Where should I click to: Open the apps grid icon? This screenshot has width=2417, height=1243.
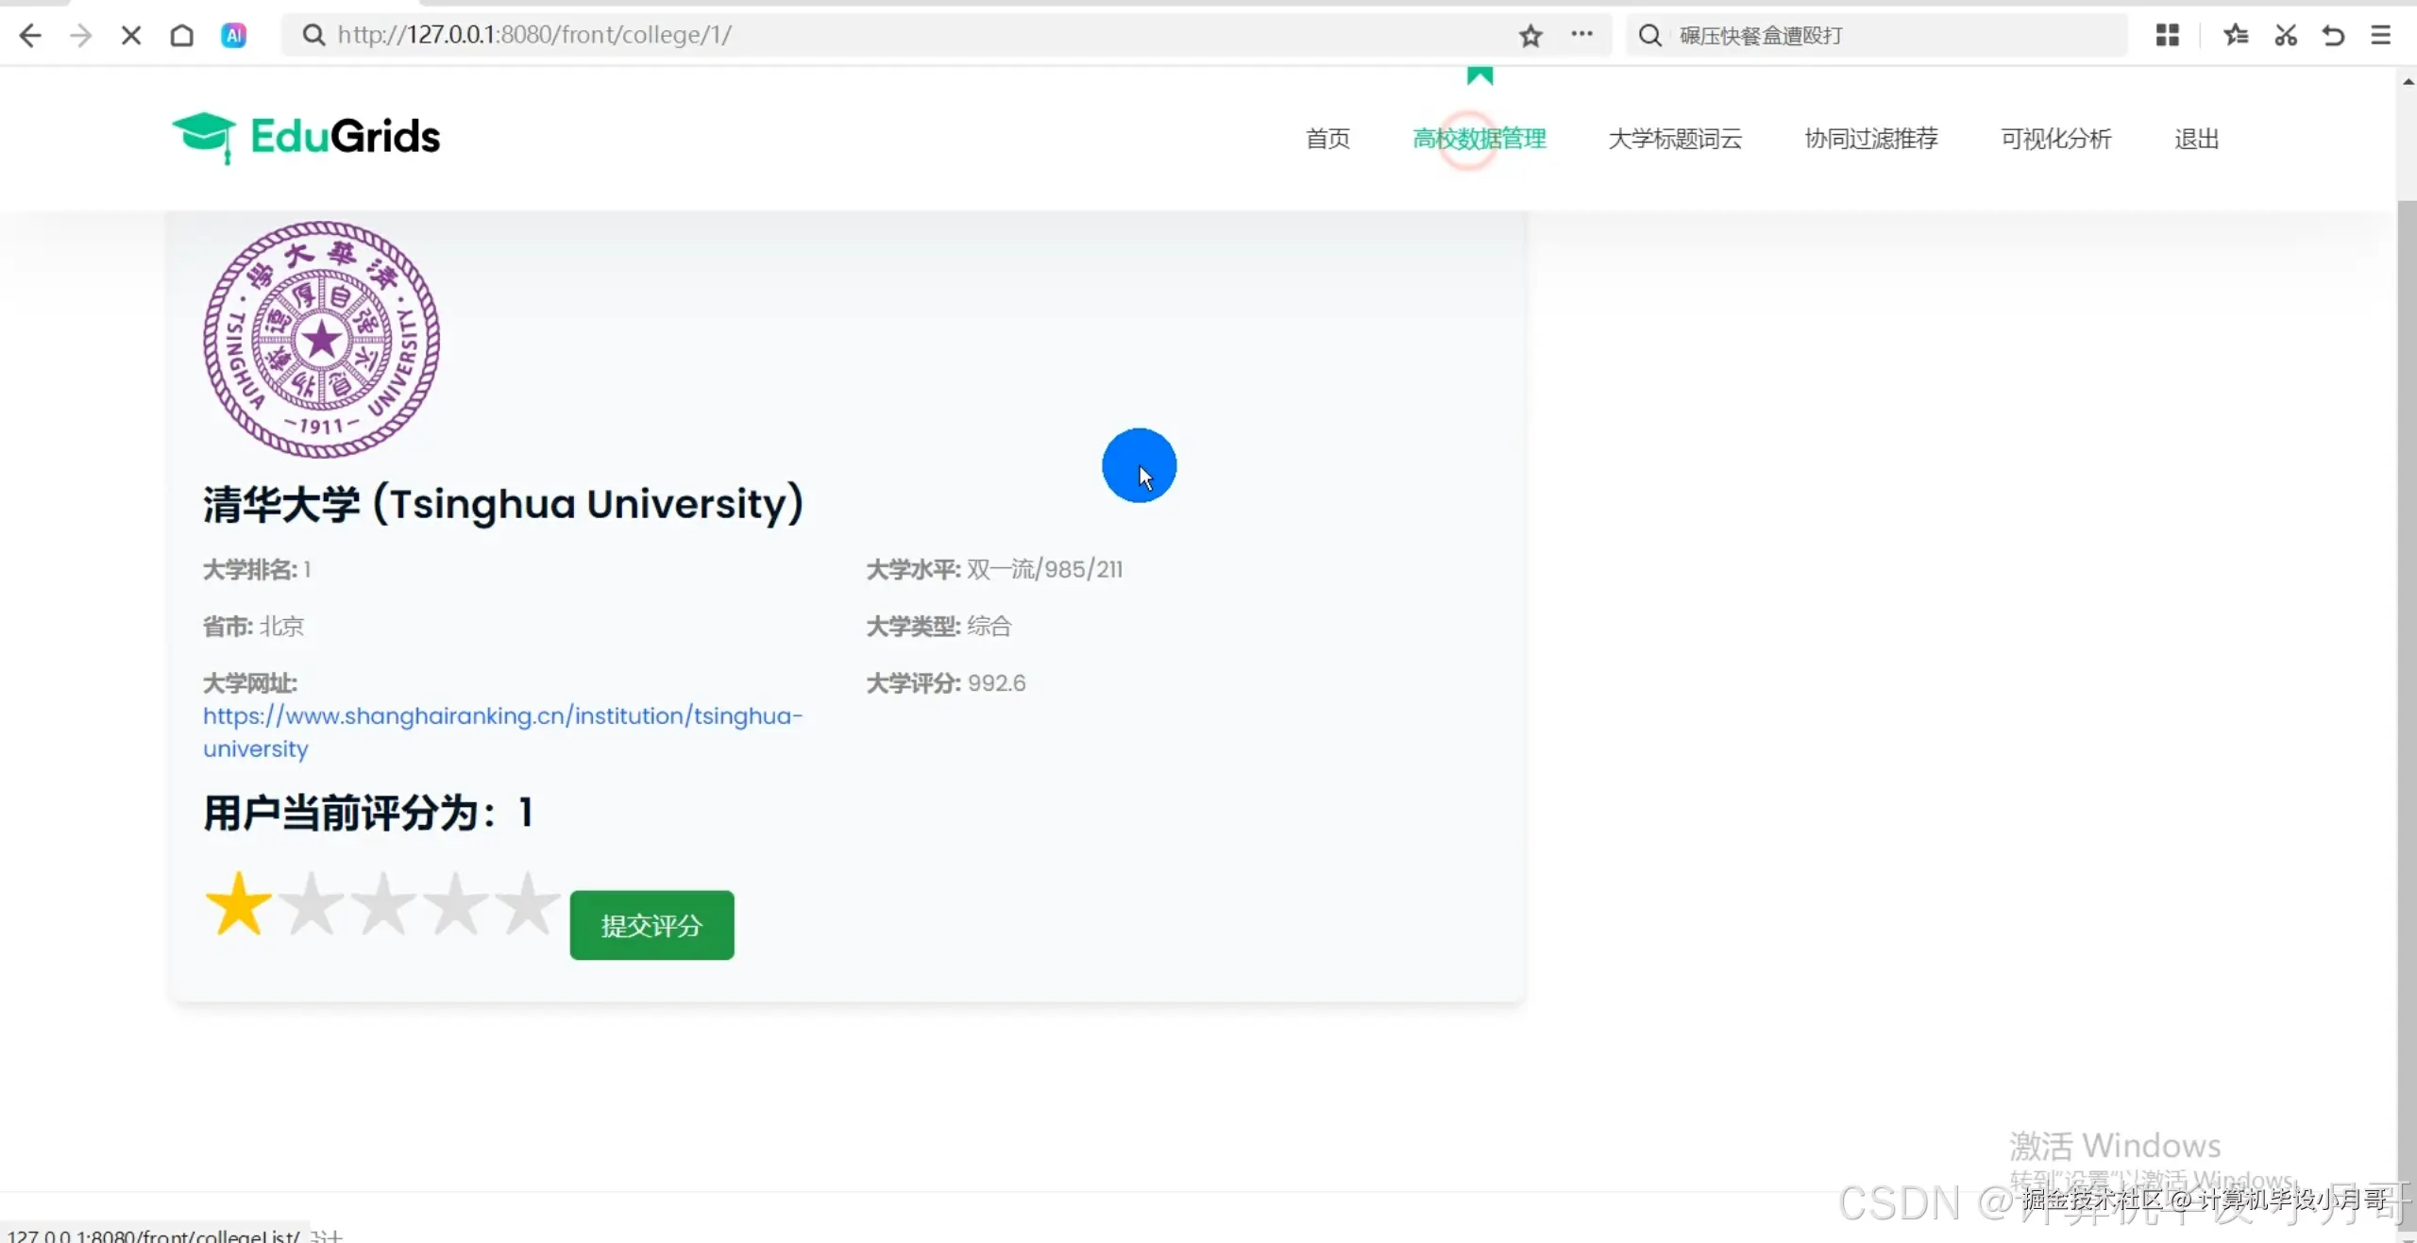[x=2167, y=36]
